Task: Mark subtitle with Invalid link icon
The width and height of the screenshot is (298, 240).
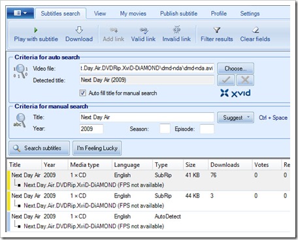Action: [x=176, y=29]
